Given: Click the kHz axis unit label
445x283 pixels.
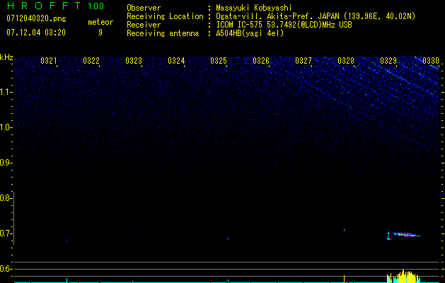Looking at the screenshot, I should tap(6, 57).
